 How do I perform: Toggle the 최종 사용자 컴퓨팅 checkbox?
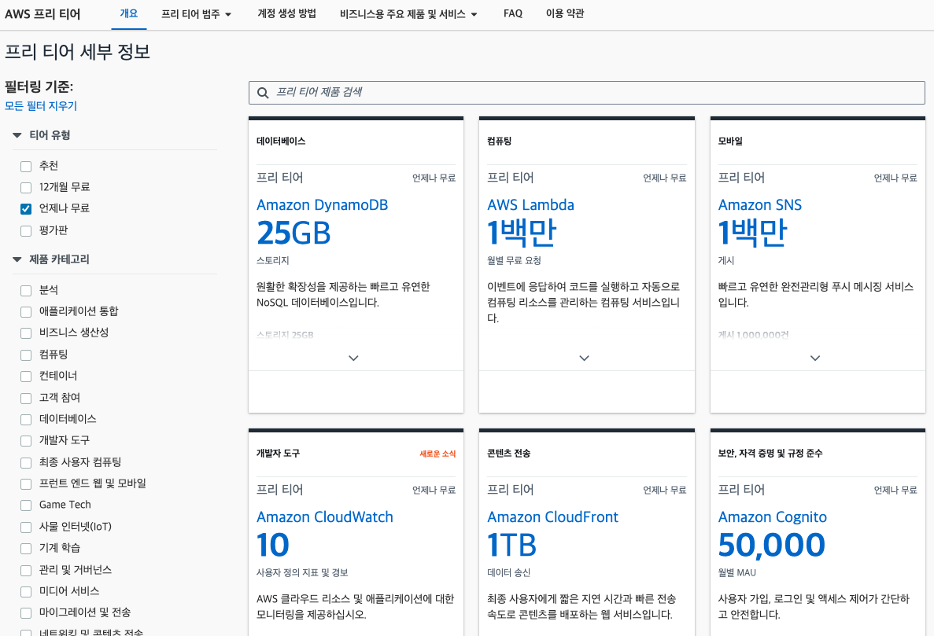tap(26, 463)
